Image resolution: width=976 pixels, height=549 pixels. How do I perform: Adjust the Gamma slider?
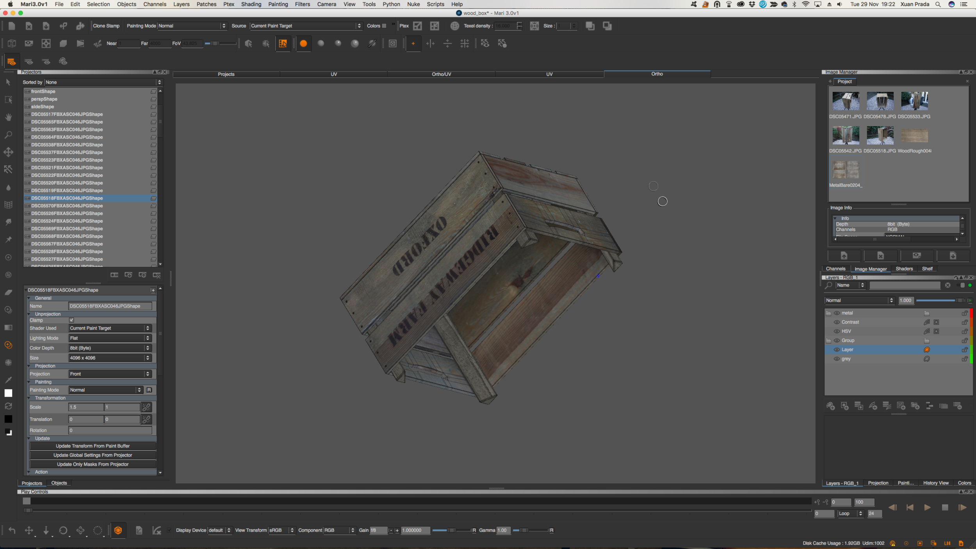(x=531, y=530)
